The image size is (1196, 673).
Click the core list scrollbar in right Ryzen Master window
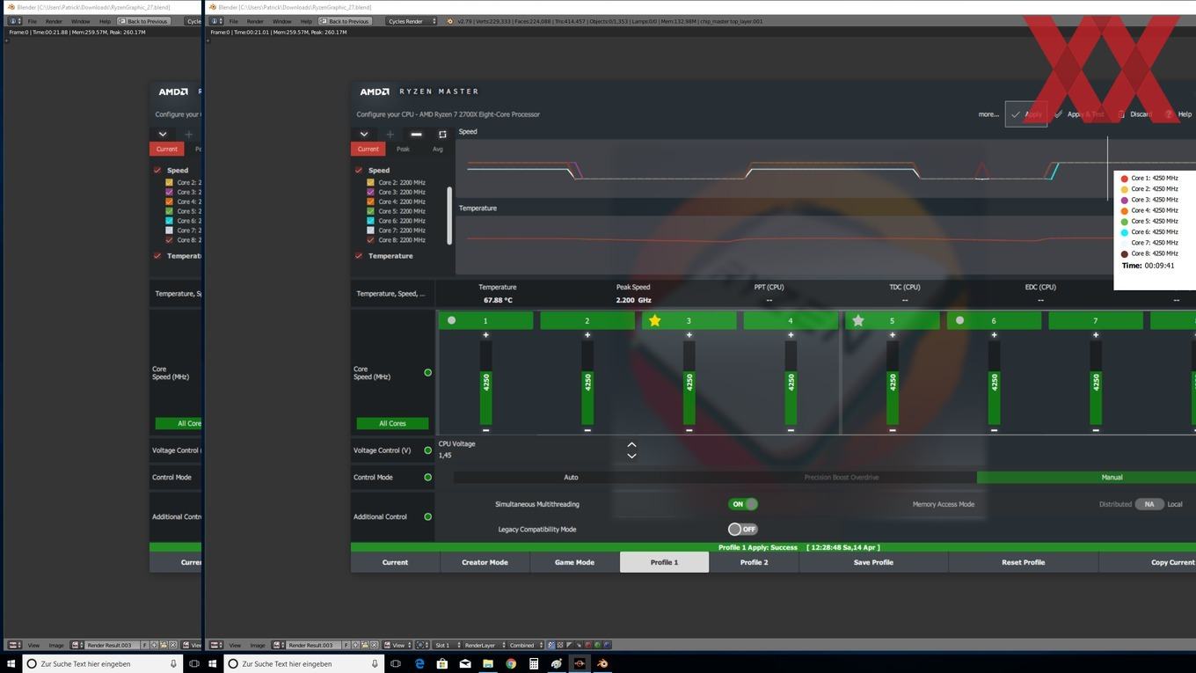449,216
